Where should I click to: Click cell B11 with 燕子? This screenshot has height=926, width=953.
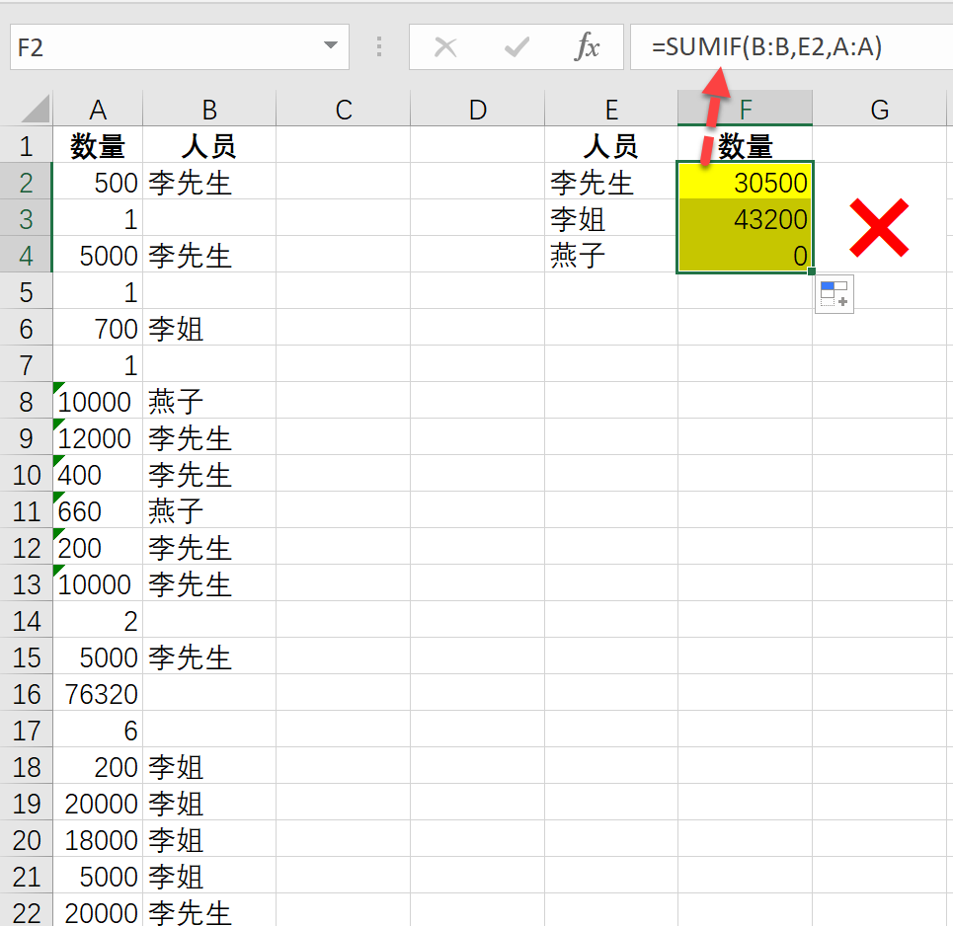(x=209, y=511)
